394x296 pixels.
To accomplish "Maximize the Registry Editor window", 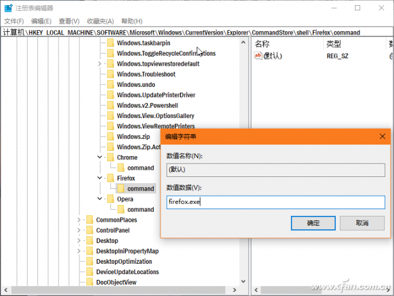I will pos(357,8).
